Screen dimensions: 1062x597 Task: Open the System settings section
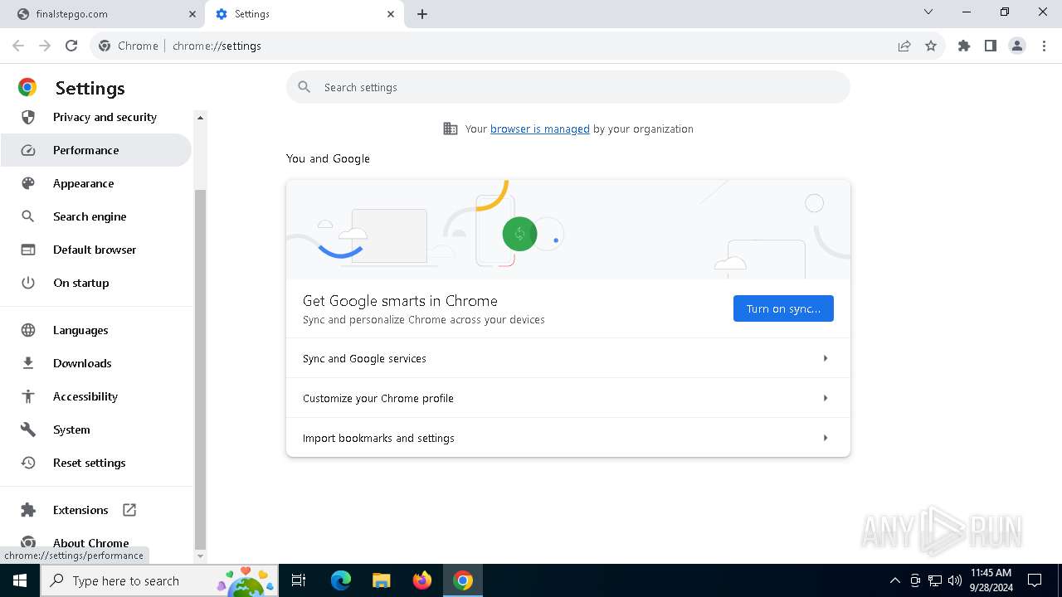pos(96,430)
